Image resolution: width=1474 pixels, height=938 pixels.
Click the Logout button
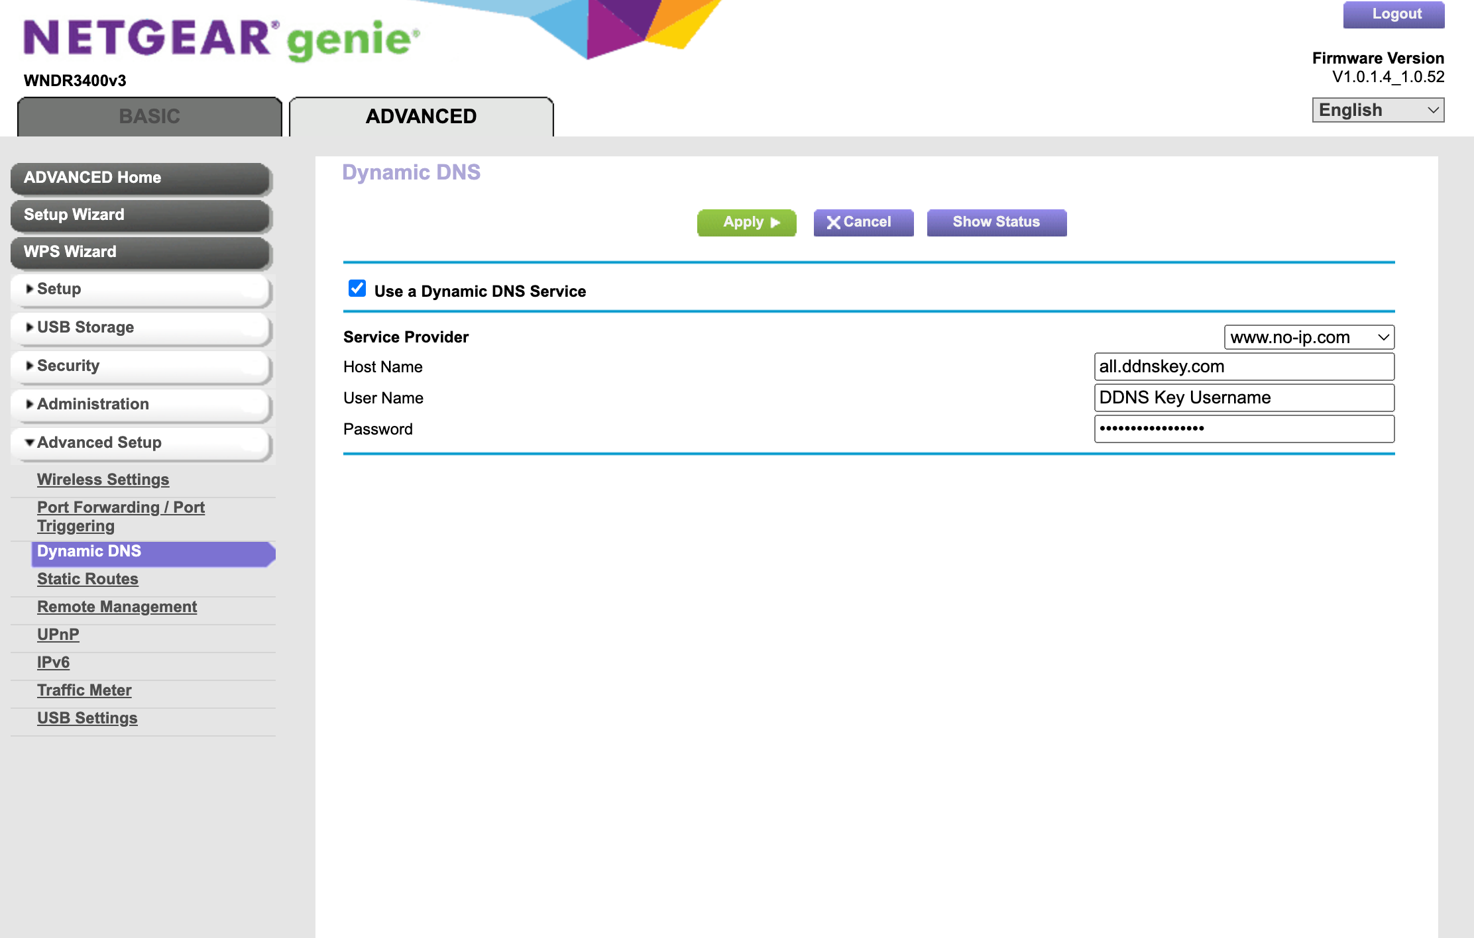pos(1394,14)
